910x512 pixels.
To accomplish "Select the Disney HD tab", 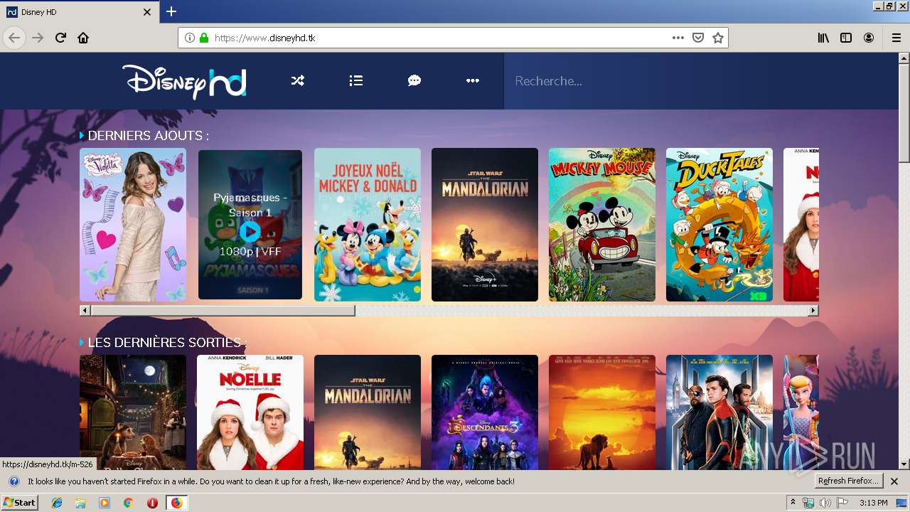I will pos(78,12).
